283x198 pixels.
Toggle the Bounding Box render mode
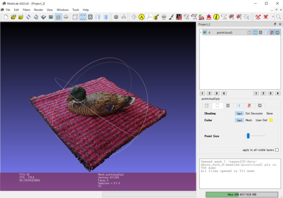75,17
